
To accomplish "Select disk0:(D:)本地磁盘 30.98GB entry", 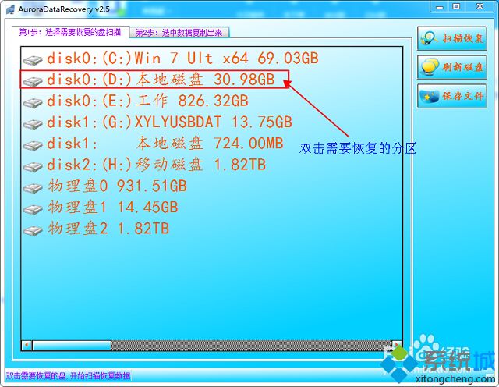I will [x=161, y=80].
